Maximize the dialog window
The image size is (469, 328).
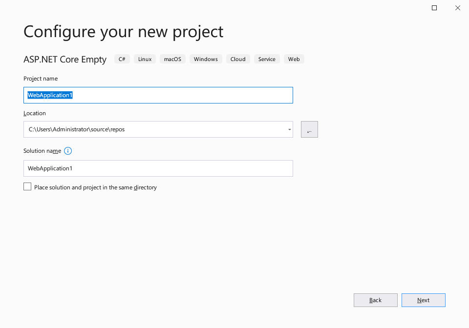pos(434,8)
